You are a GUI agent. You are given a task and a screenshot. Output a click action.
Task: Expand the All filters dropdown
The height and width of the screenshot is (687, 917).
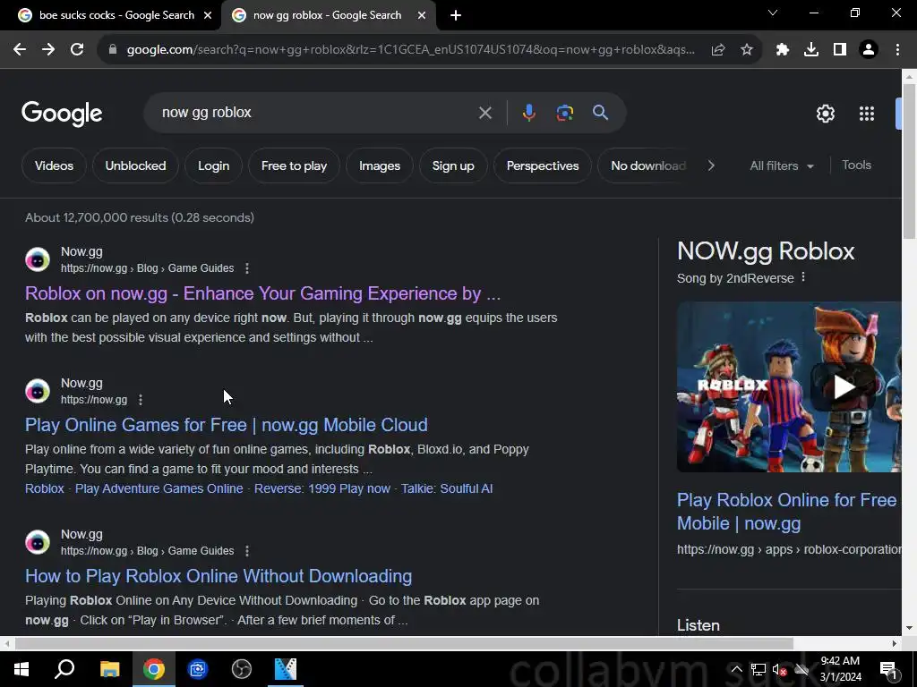(x=781, y=165)
